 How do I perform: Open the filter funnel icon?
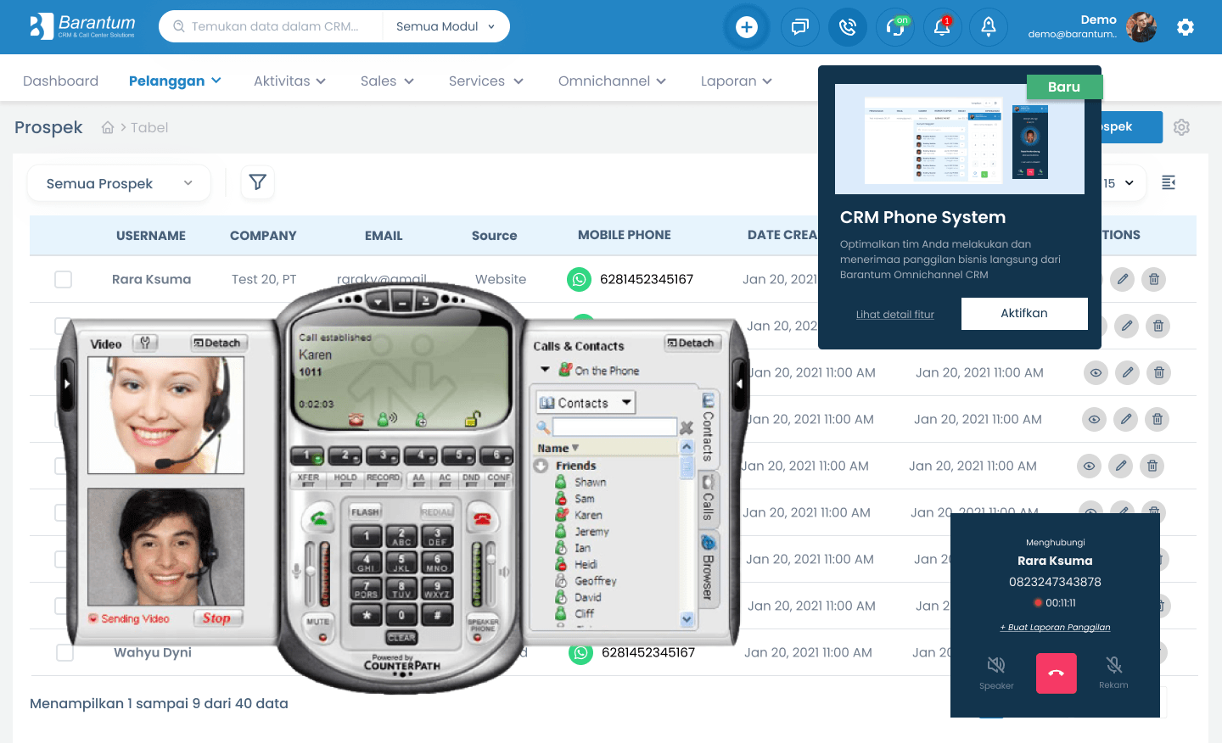click(258, 182)
